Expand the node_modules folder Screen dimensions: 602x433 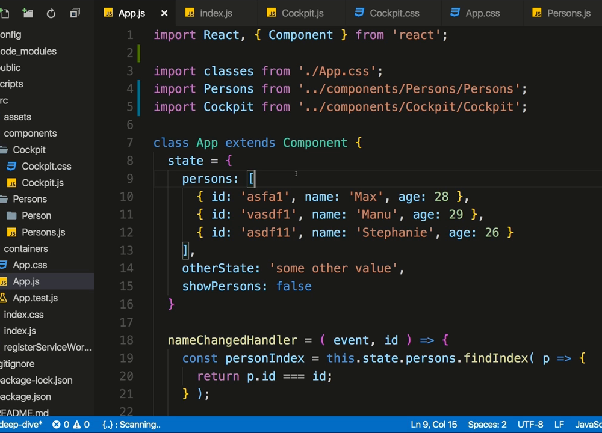(28, 51)
